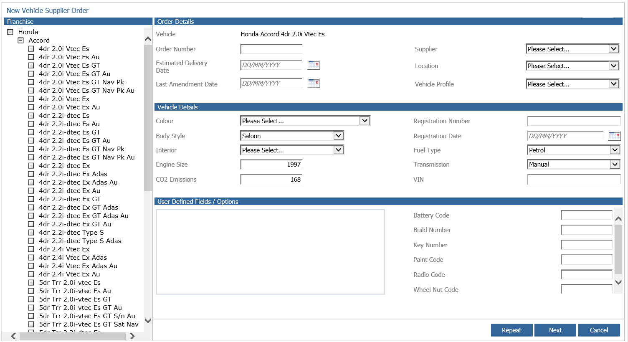Select 4dr 2.0i Vtec Es Au model

click(69, 57)
